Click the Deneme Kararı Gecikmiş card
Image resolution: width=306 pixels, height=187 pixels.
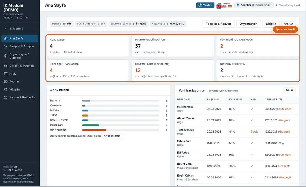173,70
